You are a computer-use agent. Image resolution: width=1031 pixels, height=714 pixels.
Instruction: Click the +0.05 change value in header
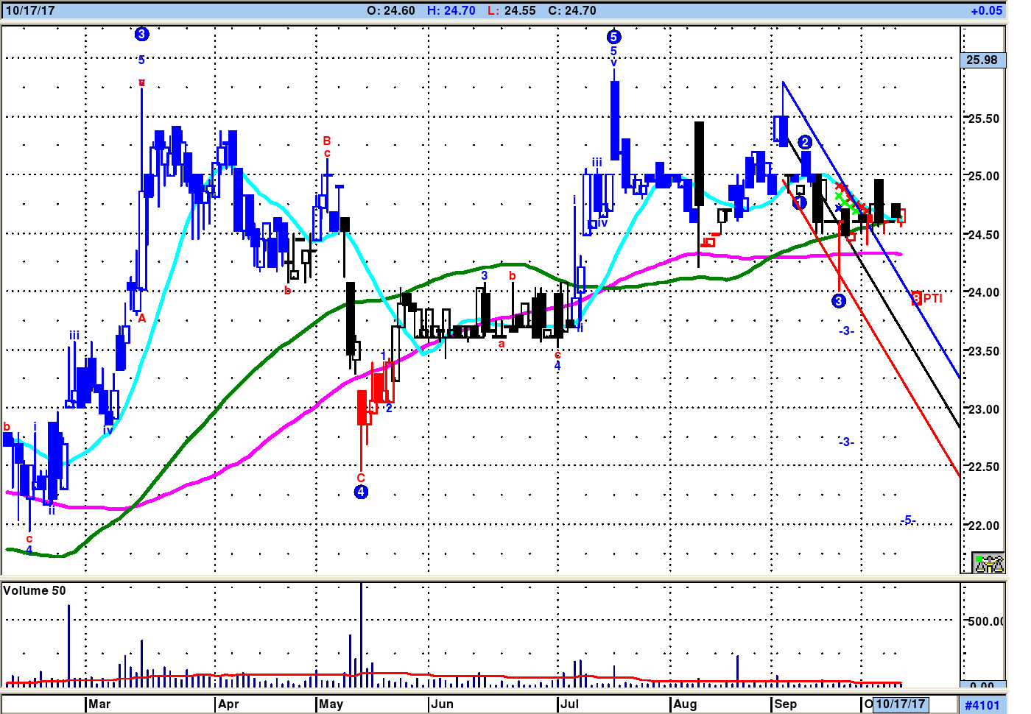(x=986, y=10)
